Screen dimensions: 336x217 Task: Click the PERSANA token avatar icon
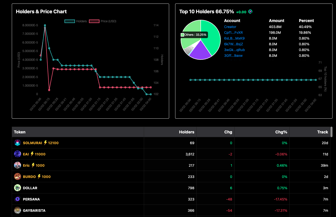[x=17, y=199]
